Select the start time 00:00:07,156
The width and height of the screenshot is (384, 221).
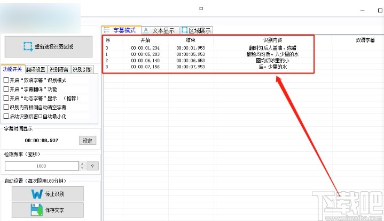click(x=145, y=67)
